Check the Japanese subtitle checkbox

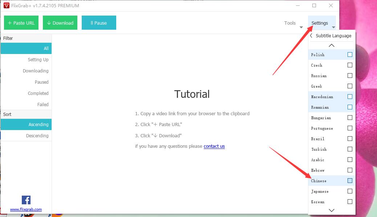(350, 191)
